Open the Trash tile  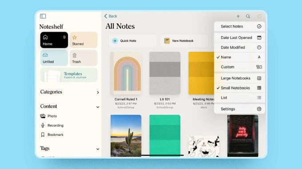(x=83, y=58)
